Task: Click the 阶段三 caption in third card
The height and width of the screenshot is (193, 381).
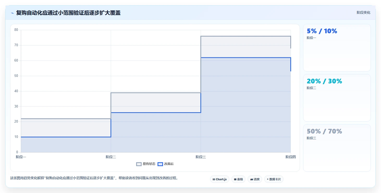Action: (311, 138)
